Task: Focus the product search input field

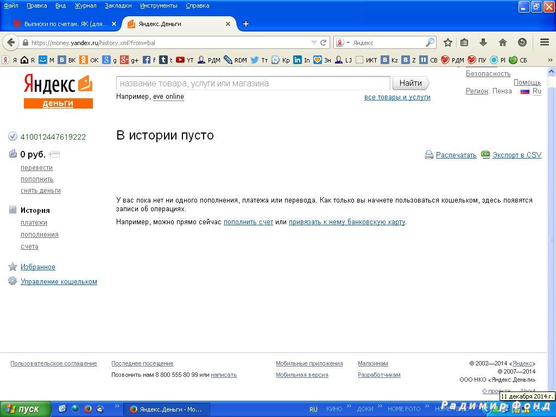Action: (x=253, y=83)
